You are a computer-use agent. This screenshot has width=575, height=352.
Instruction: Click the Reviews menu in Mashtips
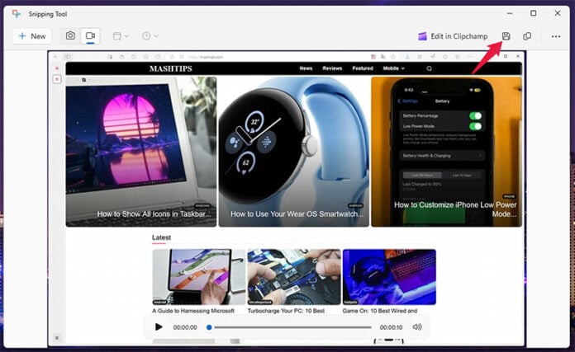[332, 68]
